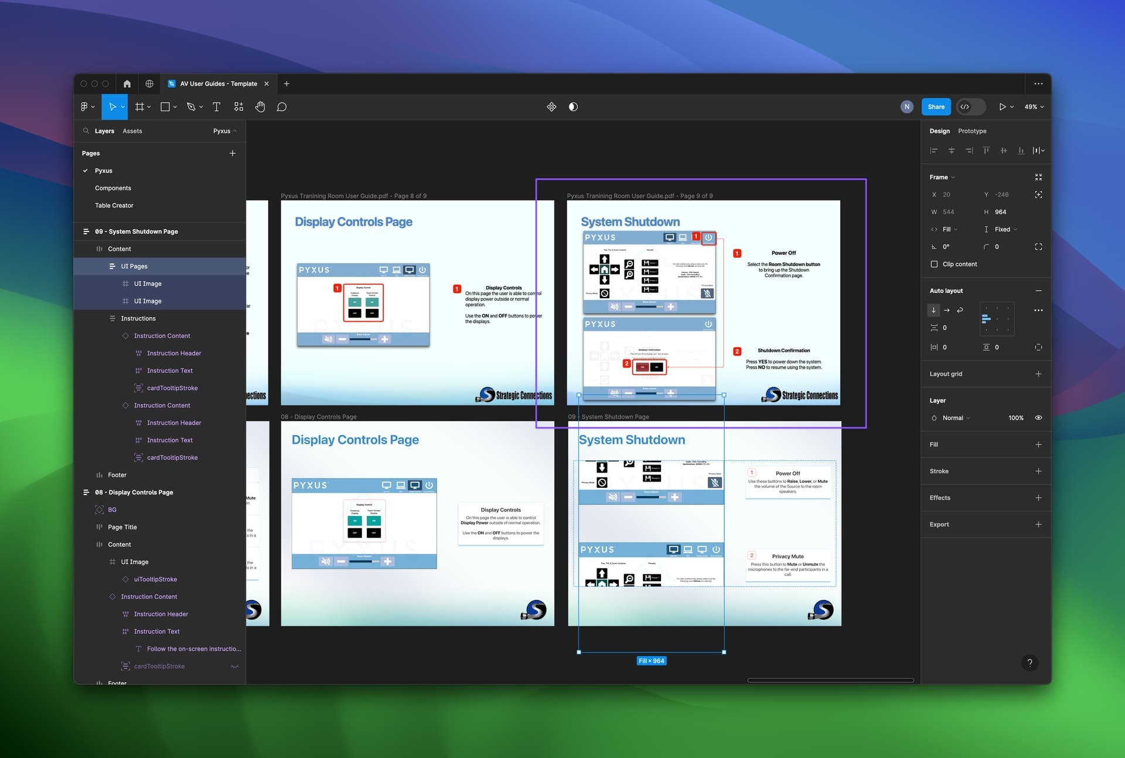The height and width of the screenshot is (758, 1125).
Task: Click the globe community icon
Action: click(149, 84)
